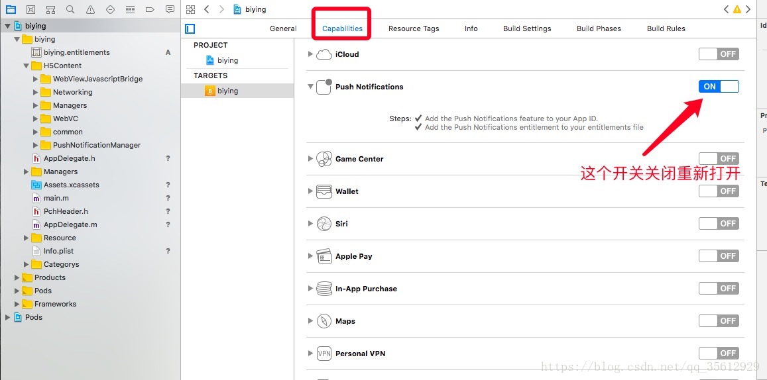Click the Game Center bubbles icon
This screenshot has height=380, width=767.
point(324,159)
